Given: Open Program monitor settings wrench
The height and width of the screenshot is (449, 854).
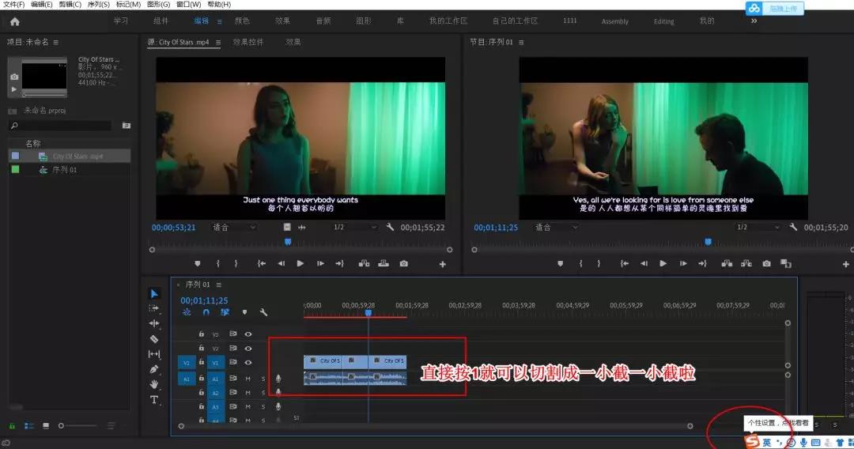Looking at the screenshot, I should [x=793, y=227].
